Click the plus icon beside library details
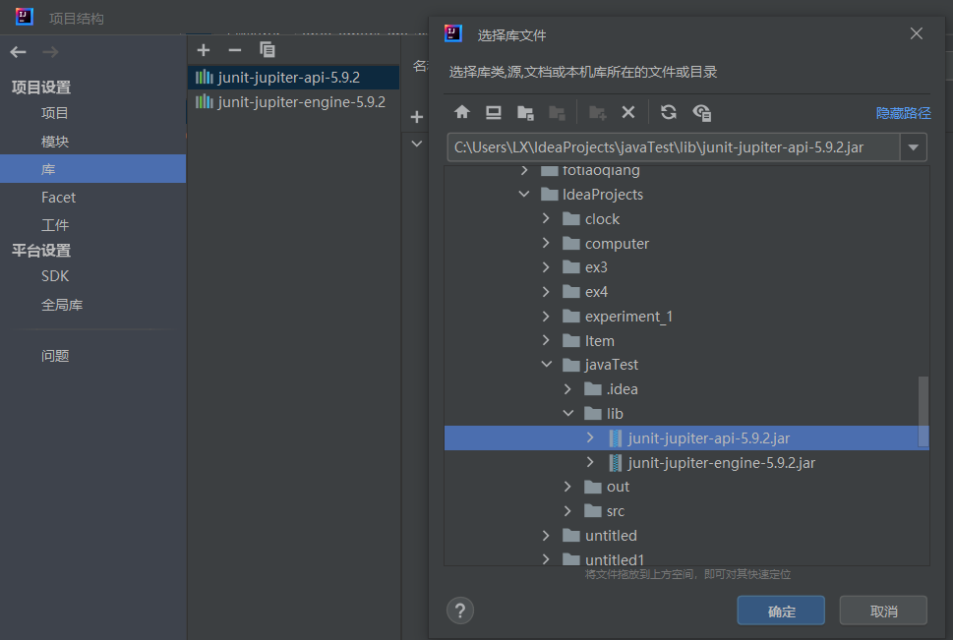This screenshot has height=640, width=953. pos(416,117)
